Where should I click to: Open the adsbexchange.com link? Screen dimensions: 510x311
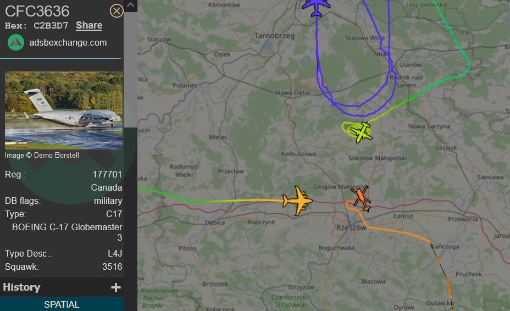pyautogui.click(x=68, y=43)
